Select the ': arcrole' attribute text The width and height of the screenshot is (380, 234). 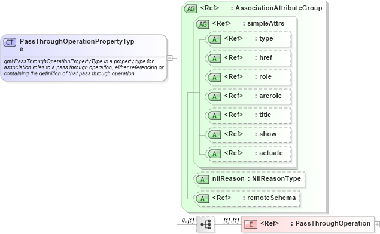coord(268,96)
